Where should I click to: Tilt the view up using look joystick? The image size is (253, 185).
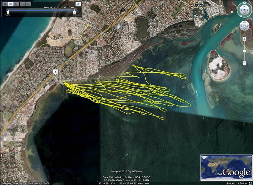[x=244, y=7]
